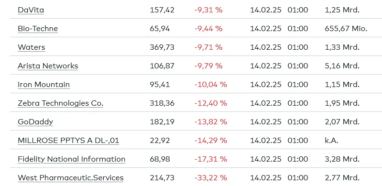Click the -33,22 % change value
382x186 pixels.
211,178
